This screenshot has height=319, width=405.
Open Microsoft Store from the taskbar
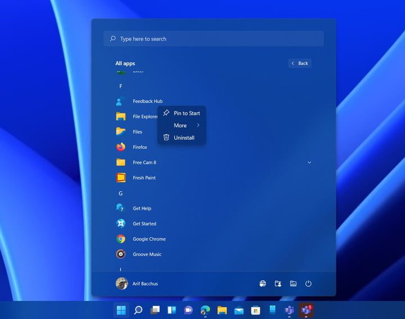tap(255, 310)
